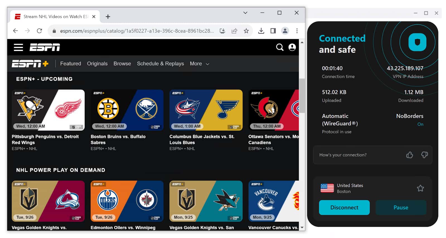Screen dimensions: 446x238
Task: Favorite the United States Boston server
Action: [420, 188]
